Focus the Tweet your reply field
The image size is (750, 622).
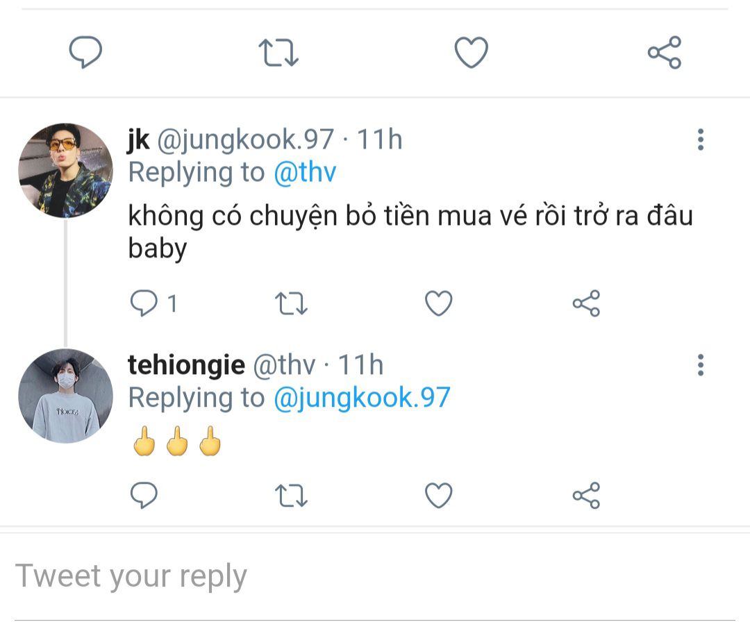click(x=278, y=576)
